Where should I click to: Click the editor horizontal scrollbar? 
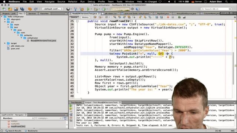[x=125, y=99]
